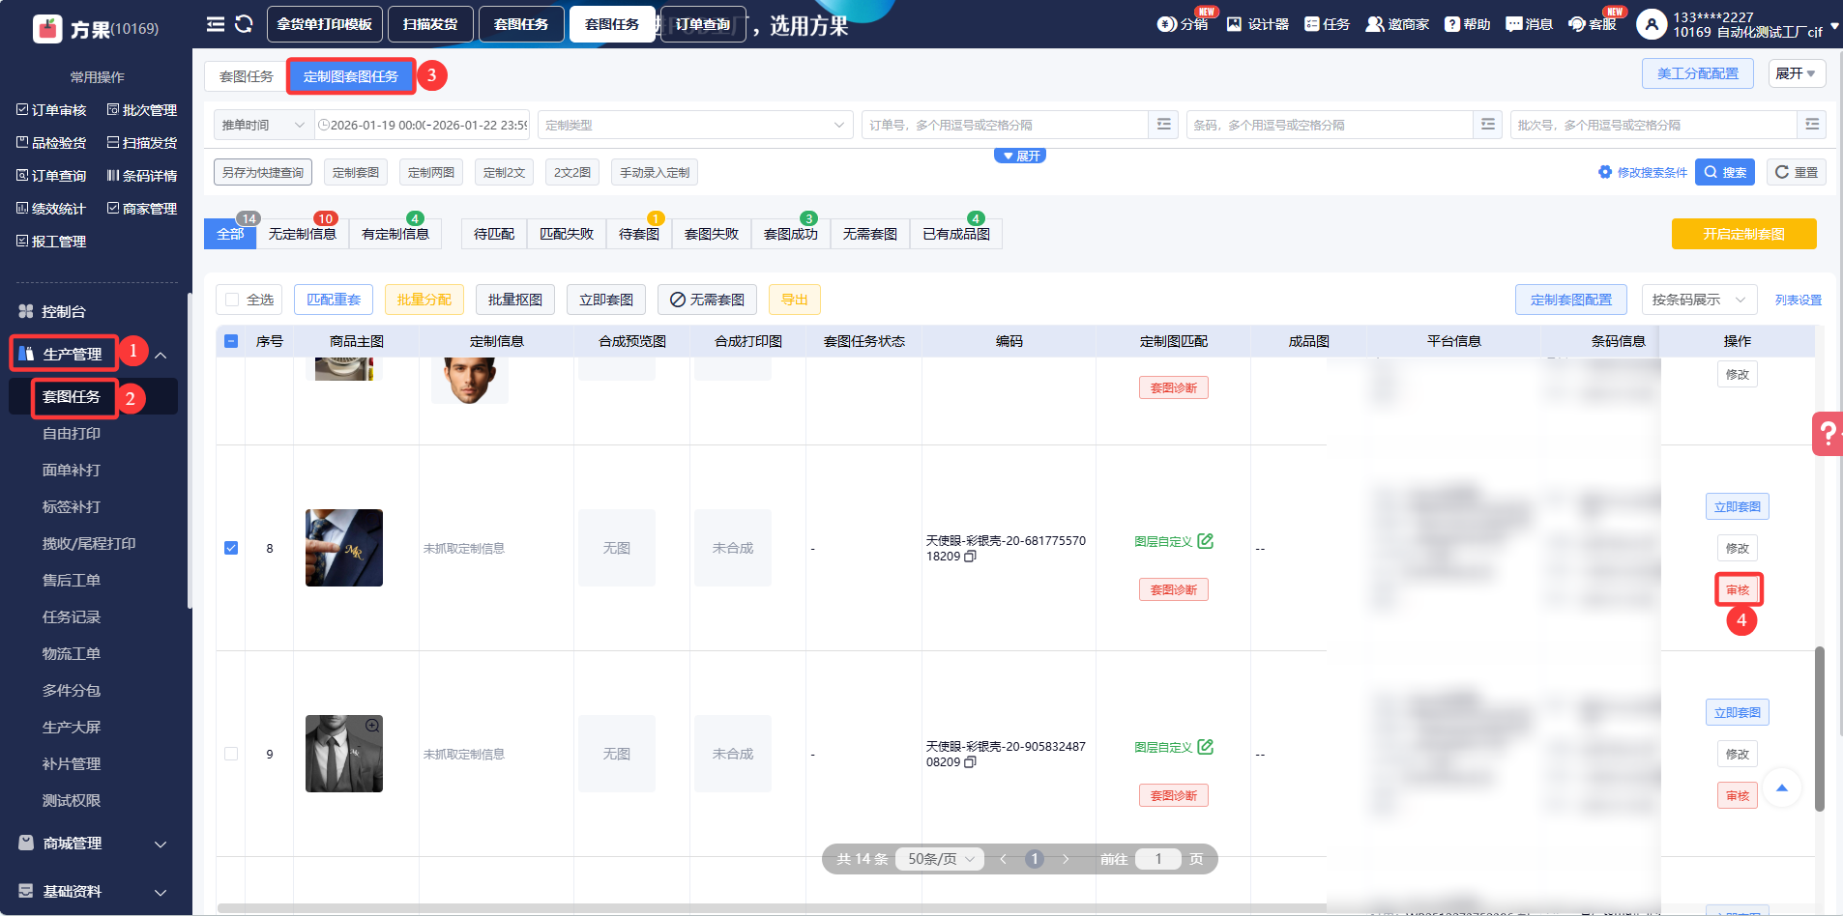
Task: Click list icon beside 批次号 input
Action: coord(1811,125)
